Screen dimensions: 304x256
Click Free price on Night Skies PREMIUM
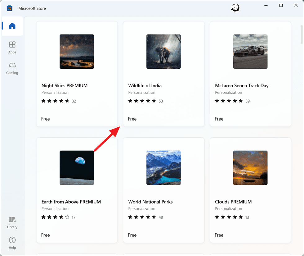(x=45, y=119)
